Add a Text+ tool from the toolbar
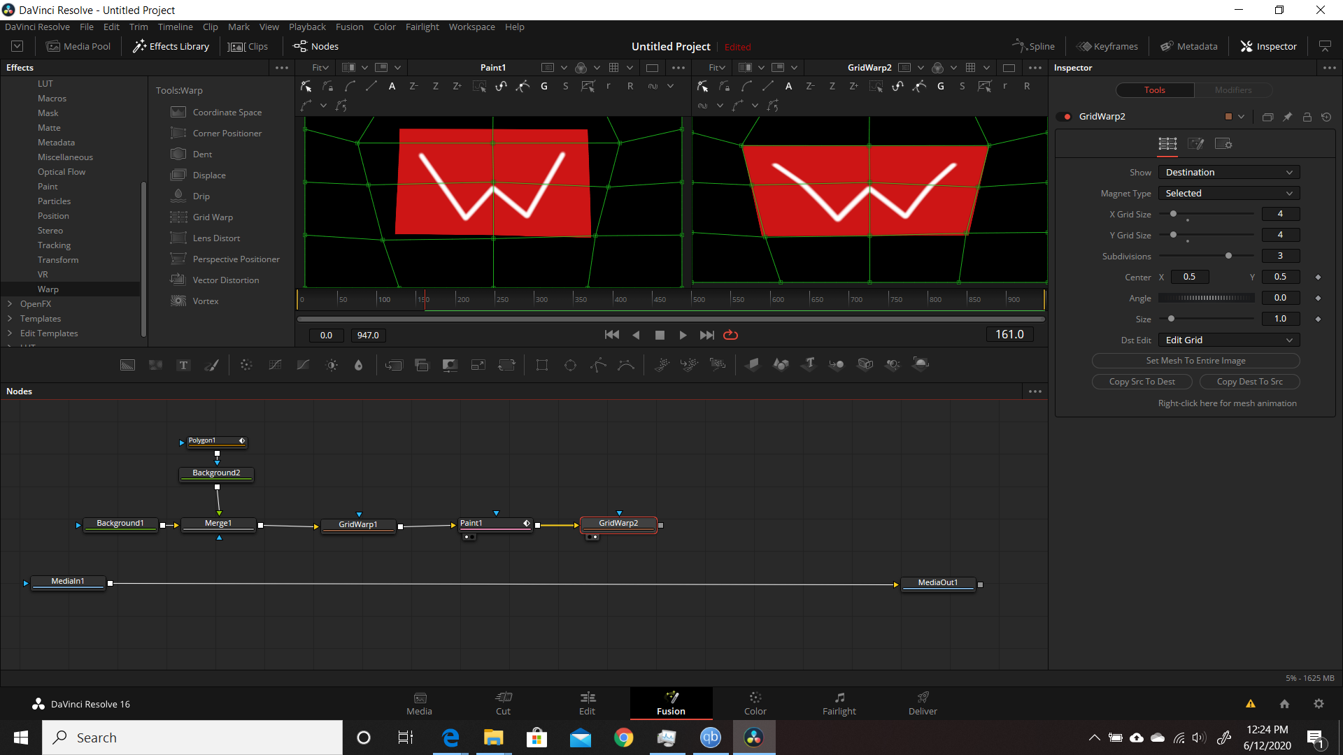1343x755 pixels. click(x=183, y=365)
